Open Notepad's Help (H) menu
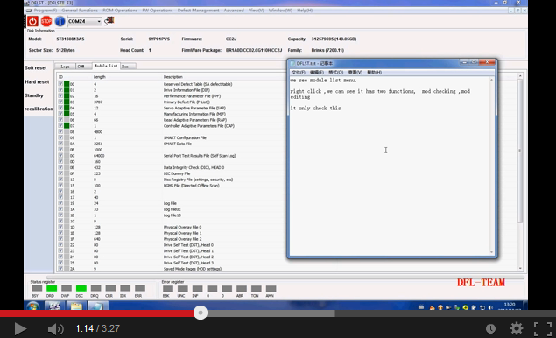The height and width of the screenshot is (338, 556). tap(374, 73)
